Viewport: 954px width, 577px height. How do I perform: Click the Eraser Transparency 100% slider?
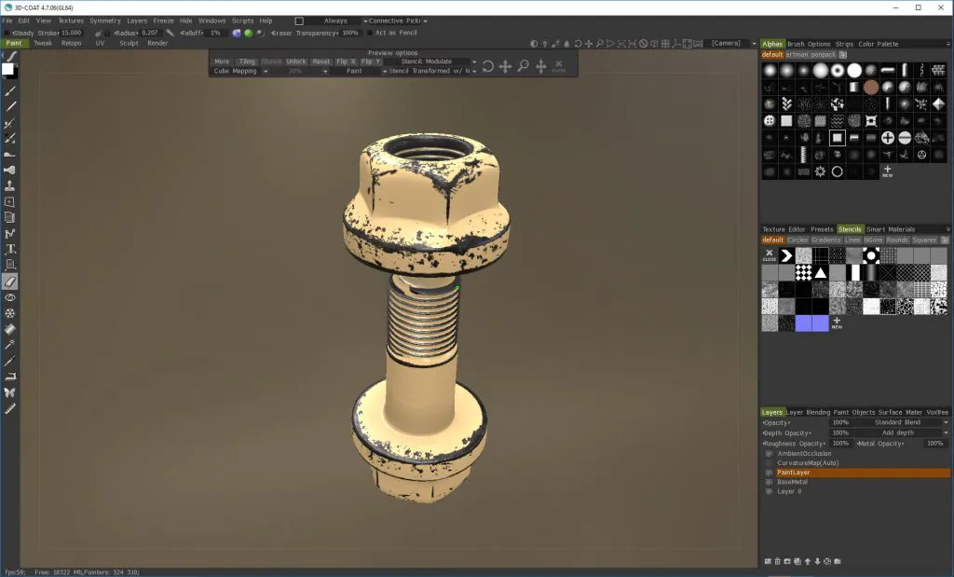click(350, 33)
